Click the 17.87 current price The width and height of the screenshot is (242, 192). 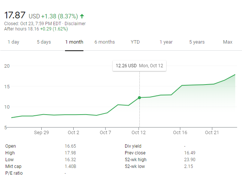15,15
